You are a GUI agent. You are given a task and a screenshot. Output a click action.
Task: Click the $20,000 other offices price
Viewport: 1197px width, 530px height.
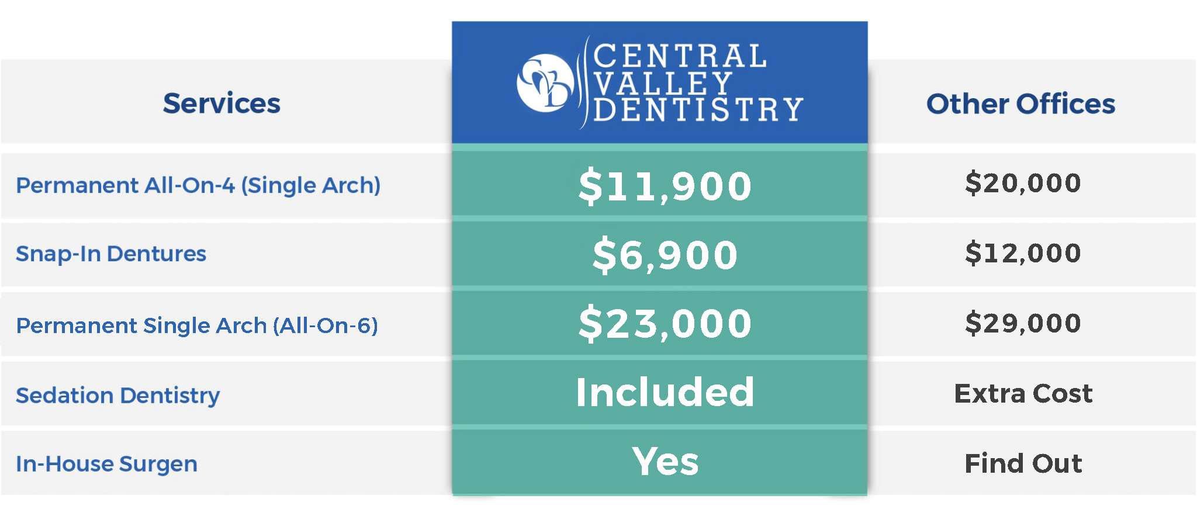pyautogui.click(x=1023, y=183)
